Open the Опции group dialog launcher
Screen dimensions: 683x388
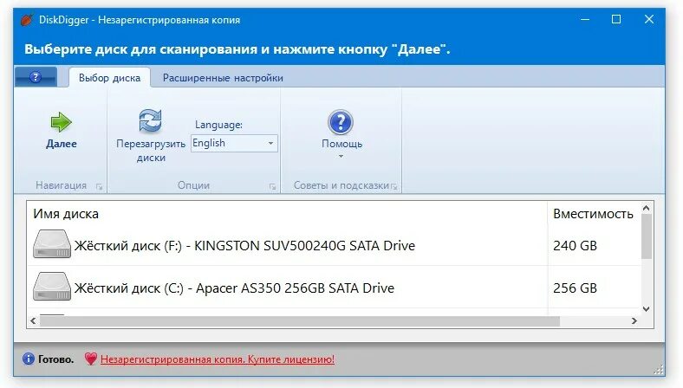273,187
